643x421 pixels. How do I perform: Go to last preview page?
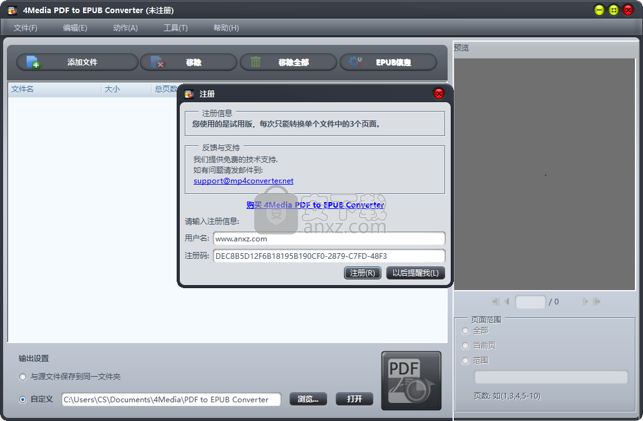pyautogui.click(x=597, y=301)
